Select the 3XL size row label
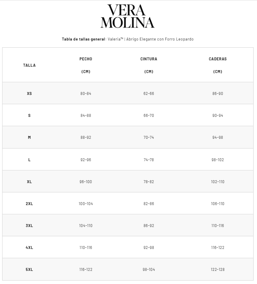The image size is (257, 284). (29, 225)
